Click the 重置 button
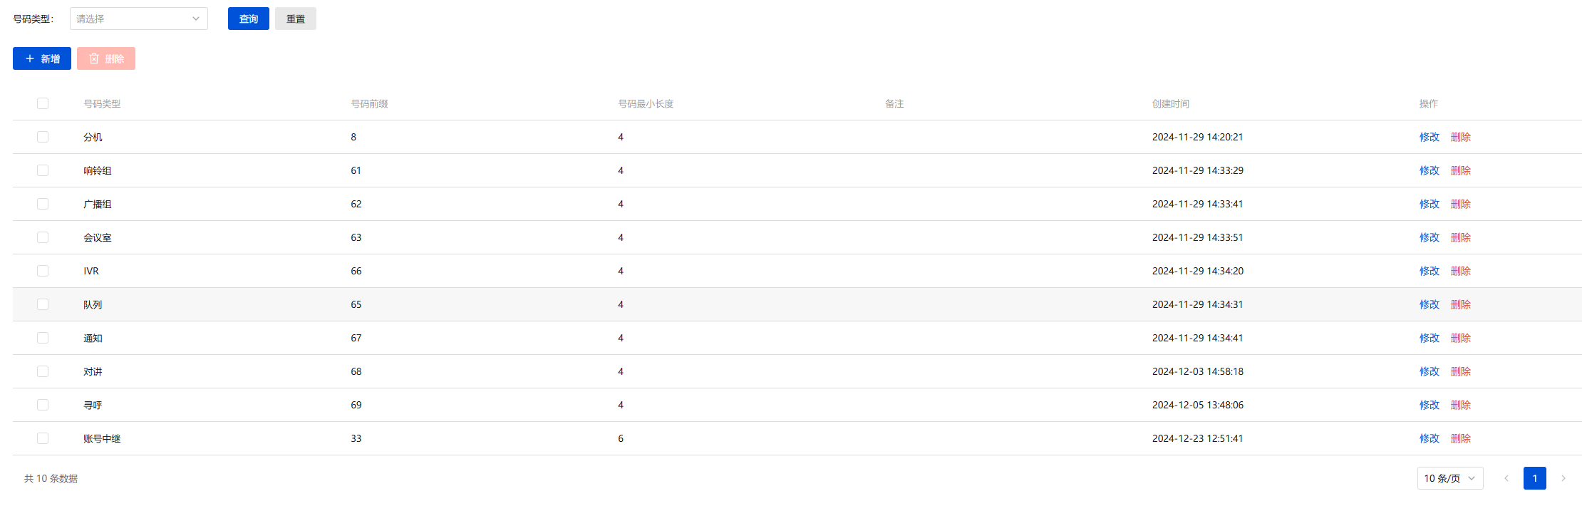 (296, 19)
